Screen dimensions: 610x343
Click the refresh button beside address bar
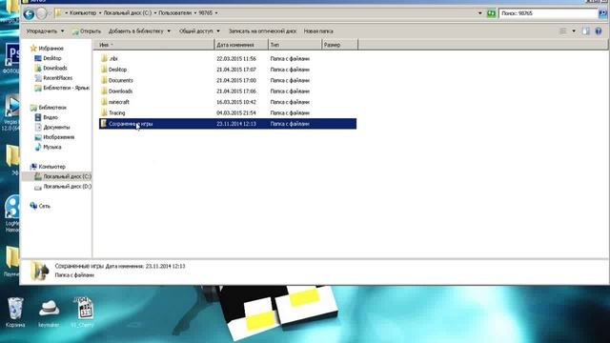(492, 13)
